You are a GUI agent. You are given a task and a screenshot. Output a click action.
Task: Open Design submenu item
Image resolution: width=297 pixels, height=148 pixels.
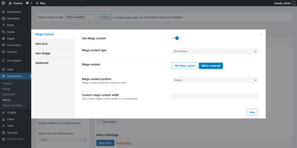[6, 89]
